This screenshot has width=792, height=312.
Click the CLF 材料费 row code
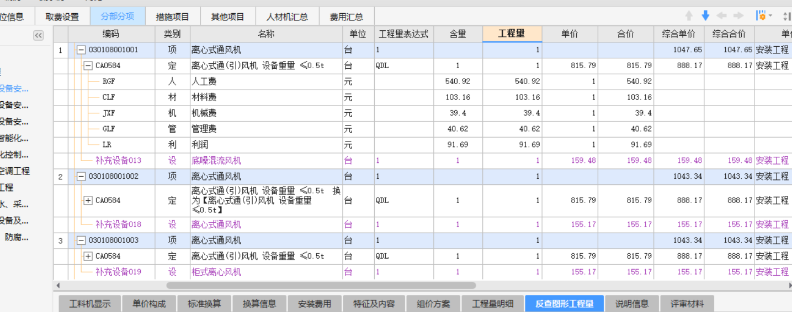(109, 97)
